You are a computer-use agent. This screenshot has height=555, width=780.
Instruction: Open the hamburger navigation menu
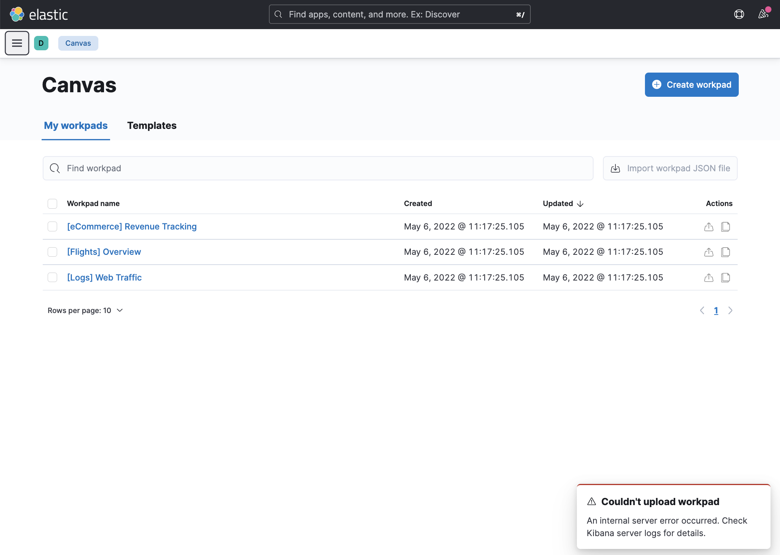17,43
